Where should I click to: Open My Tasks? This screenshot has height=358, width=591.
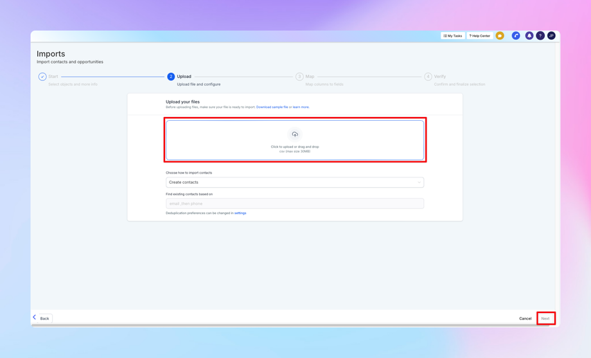453,36
